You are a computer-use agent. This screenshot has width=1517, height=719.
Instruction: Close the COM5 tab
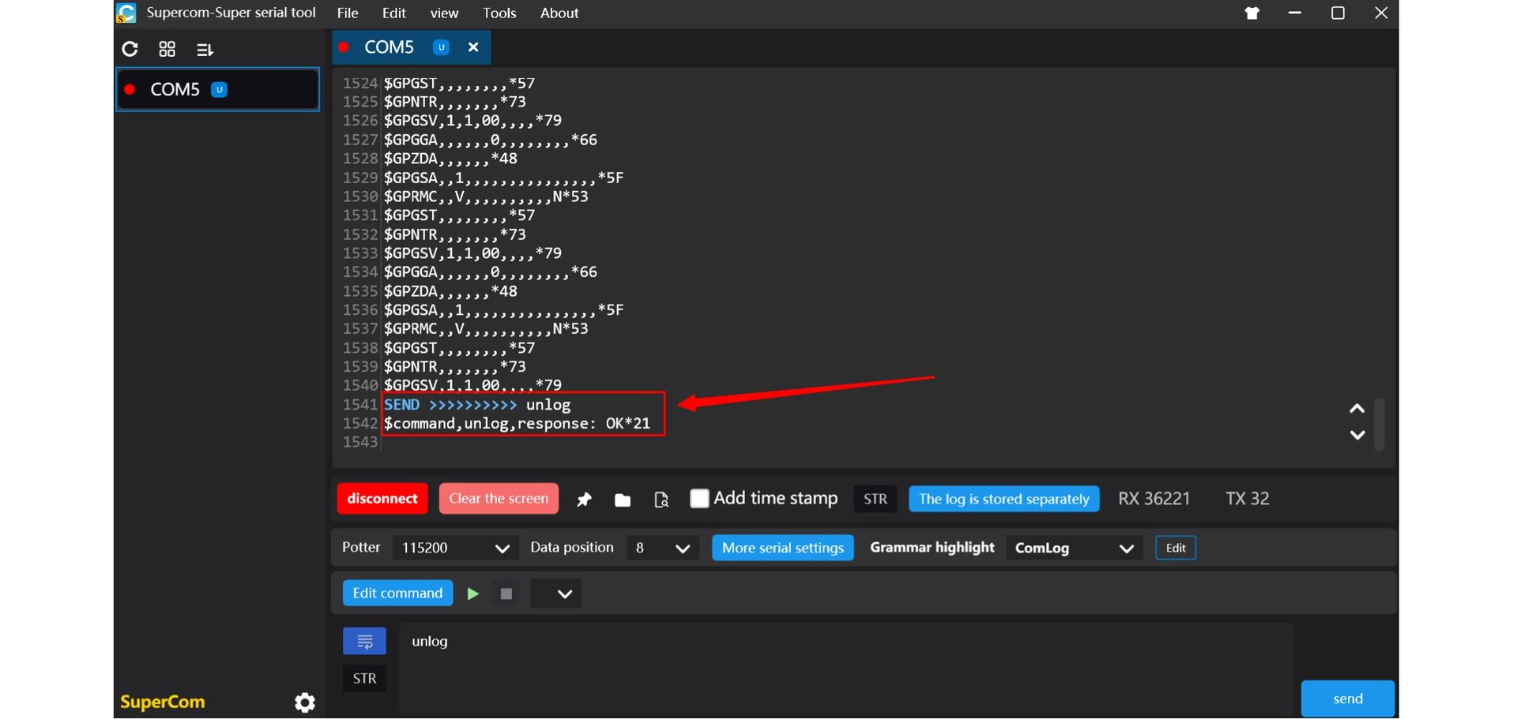coord(473,47)
